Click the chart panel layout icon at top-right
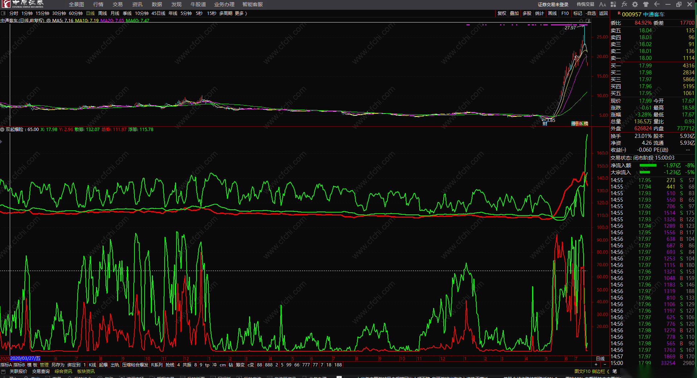Viewport: 697px width, 378px height. click(x=588, y=20)
